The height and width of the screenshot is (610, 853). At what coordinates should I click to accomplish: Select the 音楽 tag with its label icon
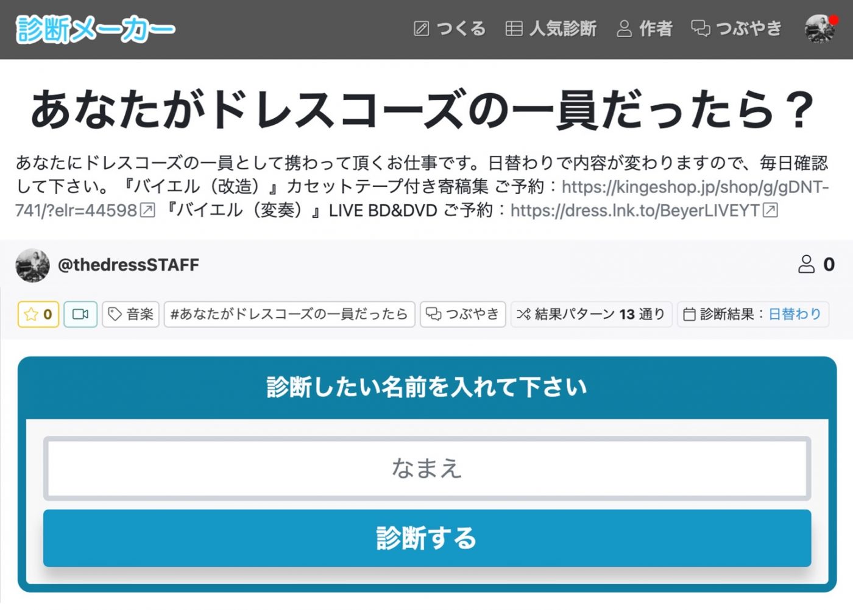click(x=116, y=314)
